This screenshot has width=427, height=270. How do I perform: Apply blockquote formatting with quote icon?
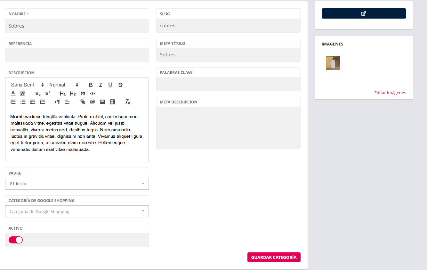[x=83, y=94]
